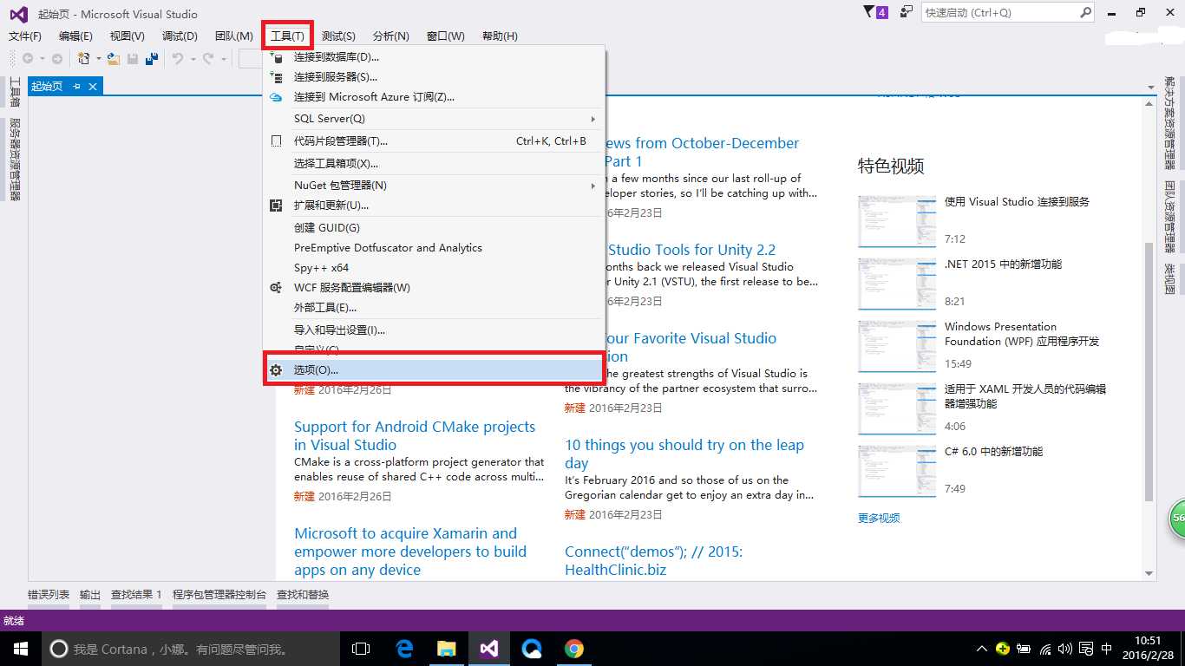Click thumbnail for .NET 2015 中的新增功能 video
The width and height of the screenshot is (1185, 666).
[897, 284]
